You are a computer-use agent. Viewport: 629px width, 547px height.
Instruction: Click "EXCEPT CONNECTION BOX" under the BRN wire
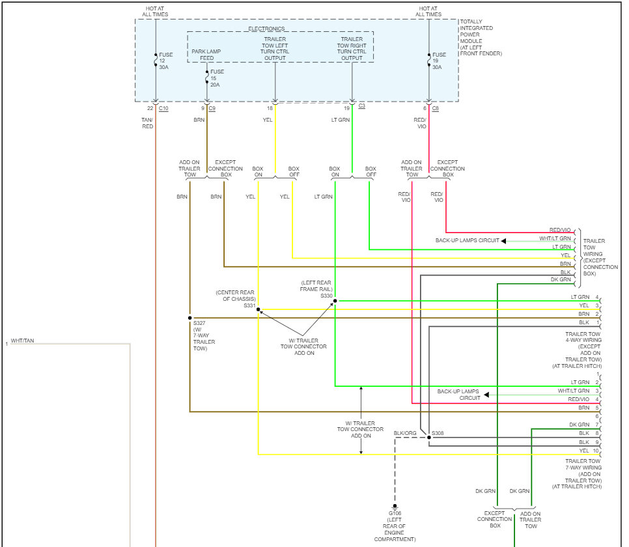(x=225, y=169)
